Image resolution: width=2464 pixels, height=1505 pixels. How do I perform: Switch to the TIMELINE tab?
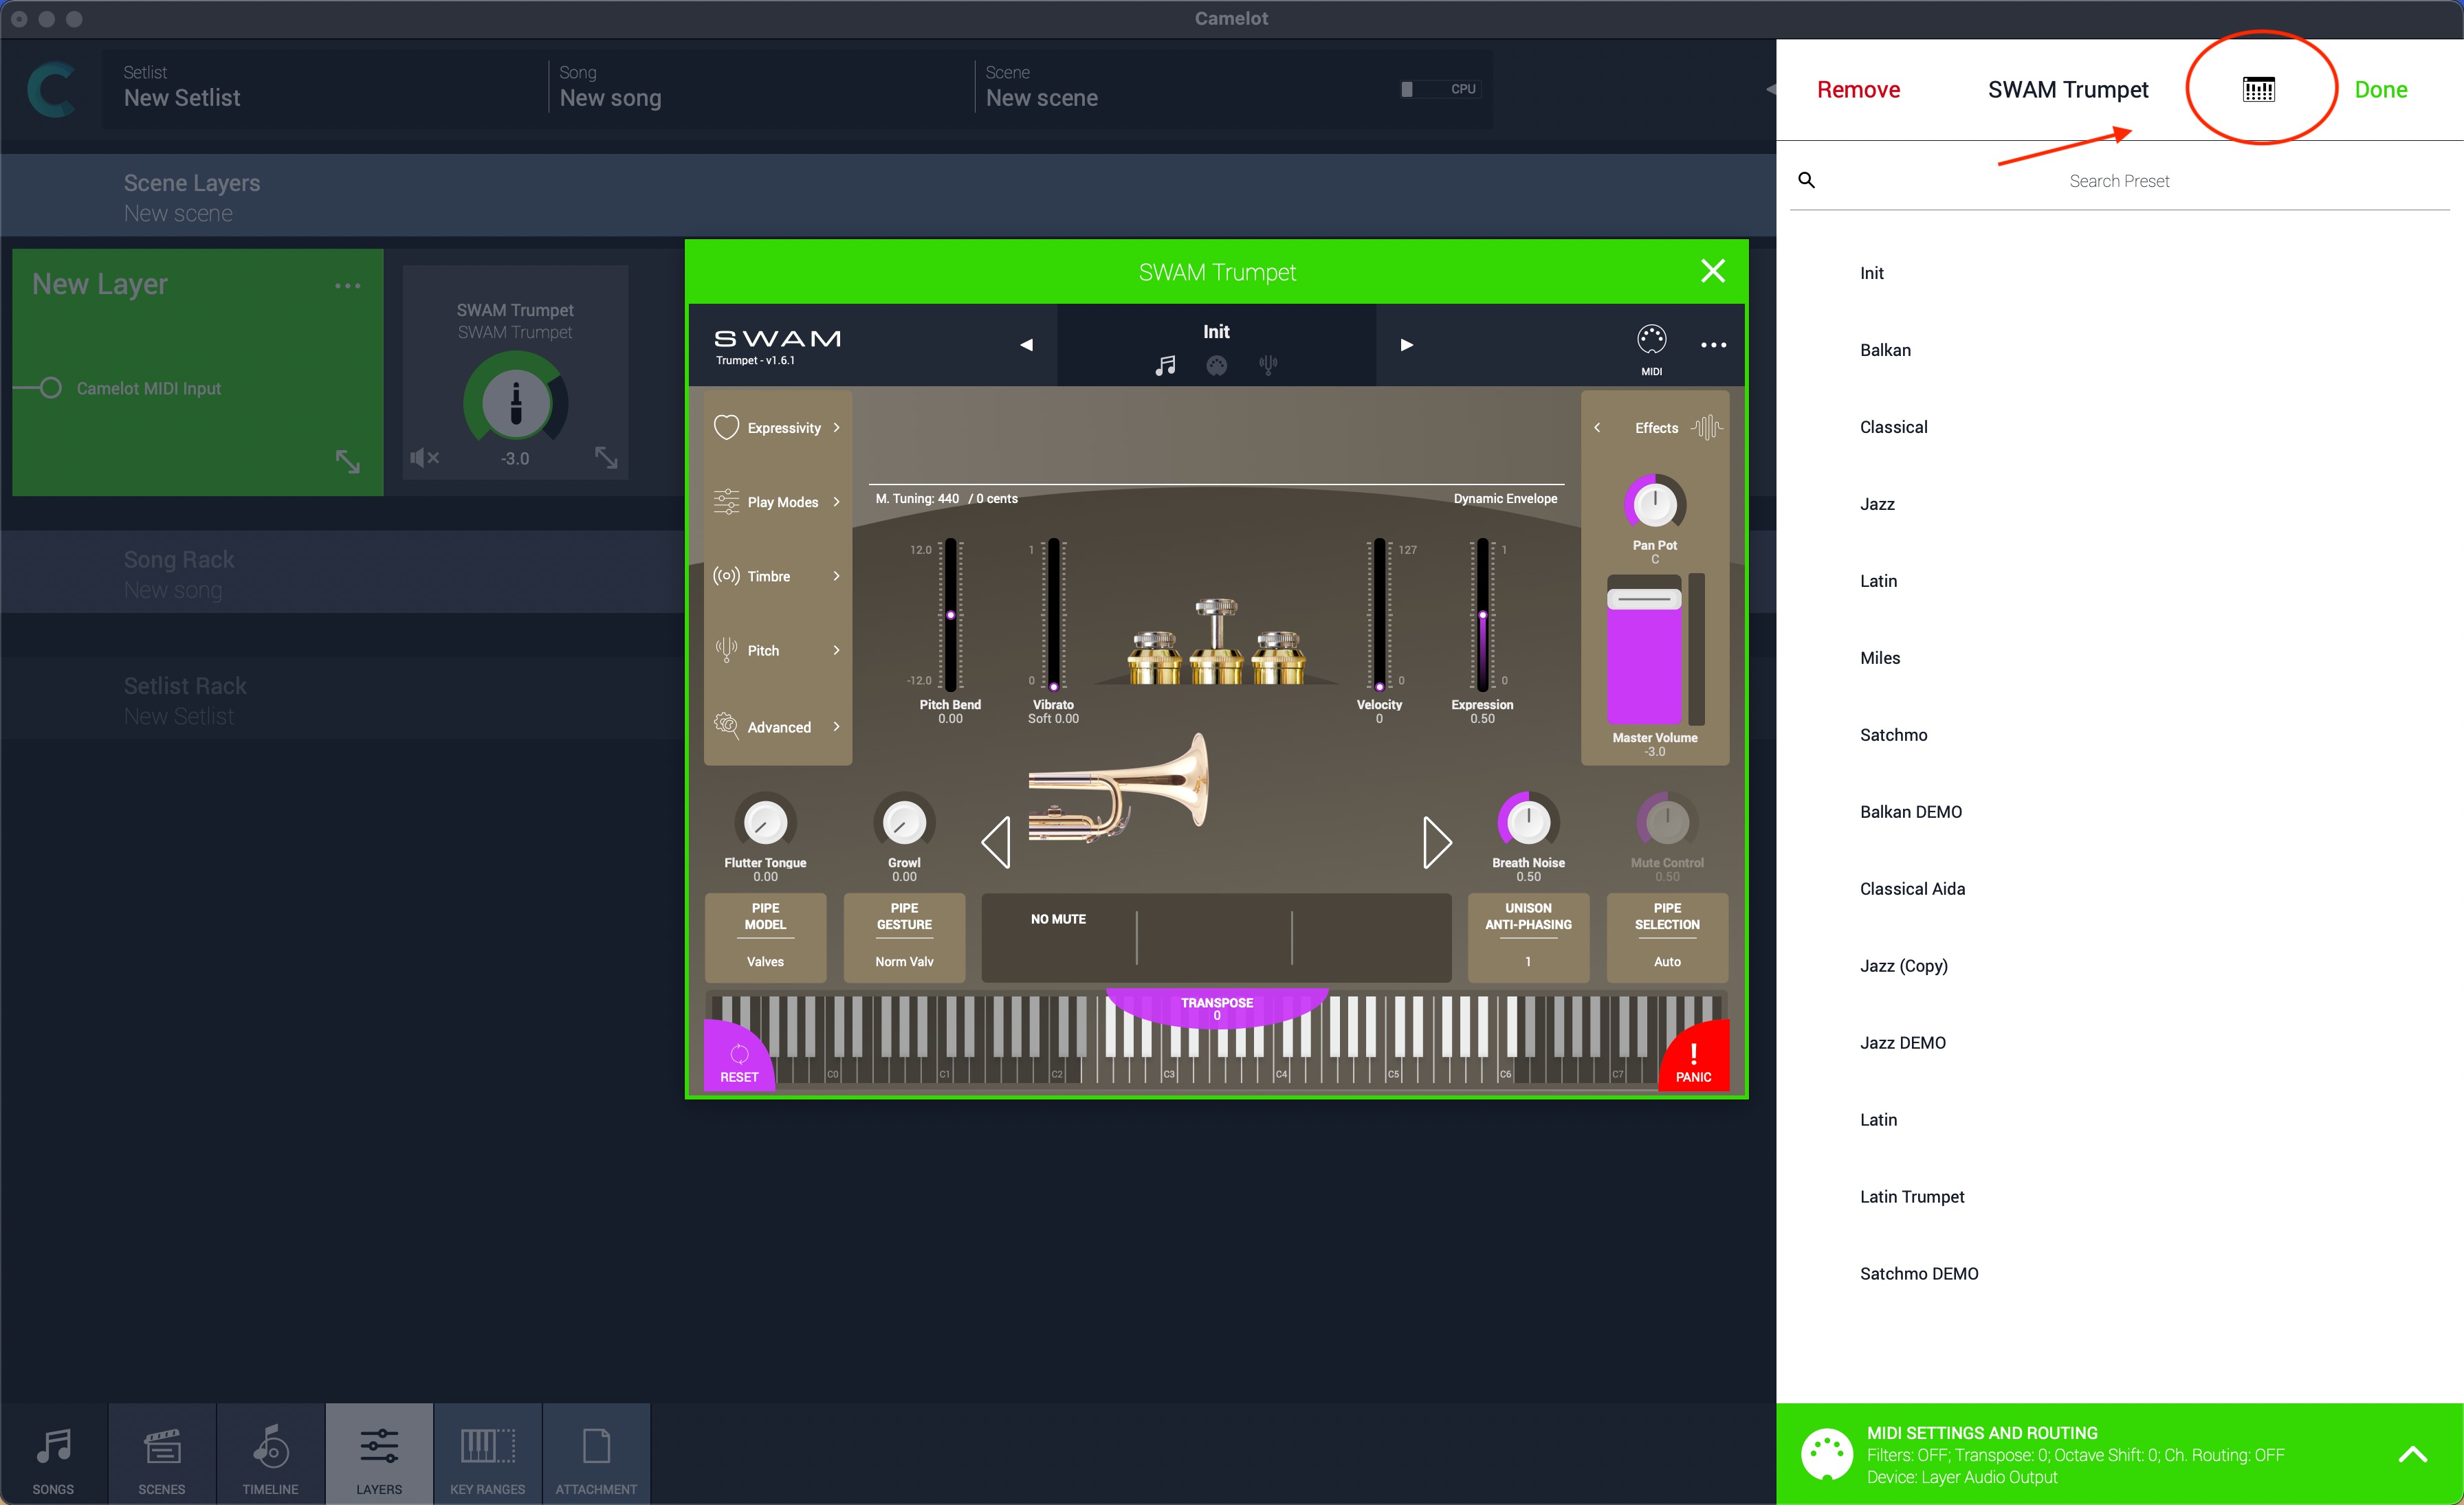pyautogui.click(x=270, y=1455)
